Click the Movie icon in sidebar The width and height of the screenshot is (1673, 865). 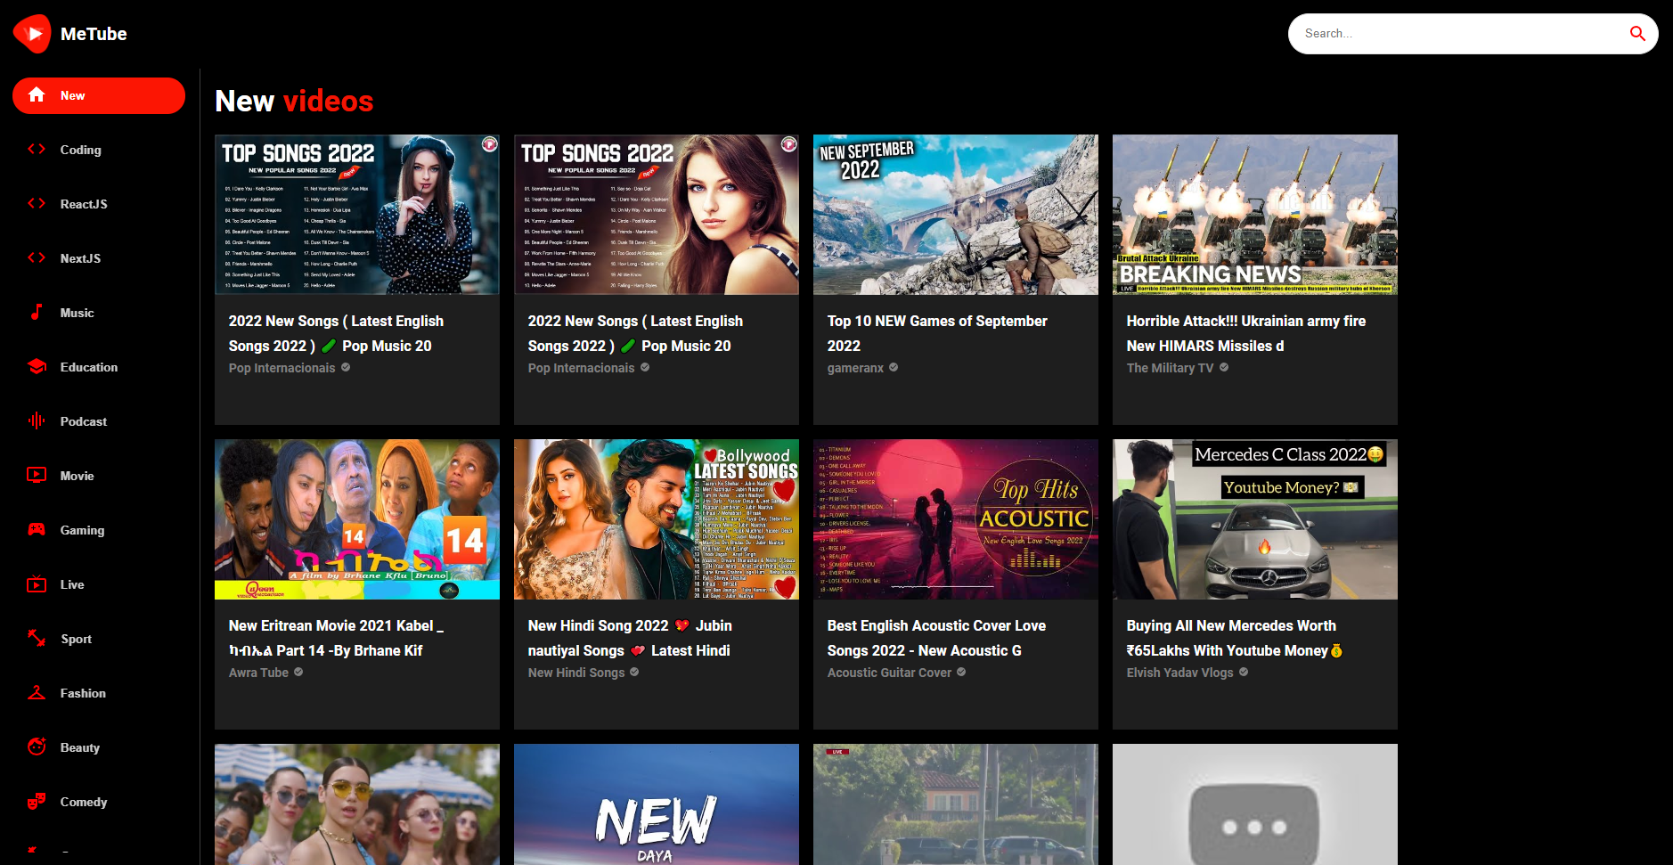[x=37, y=476]
